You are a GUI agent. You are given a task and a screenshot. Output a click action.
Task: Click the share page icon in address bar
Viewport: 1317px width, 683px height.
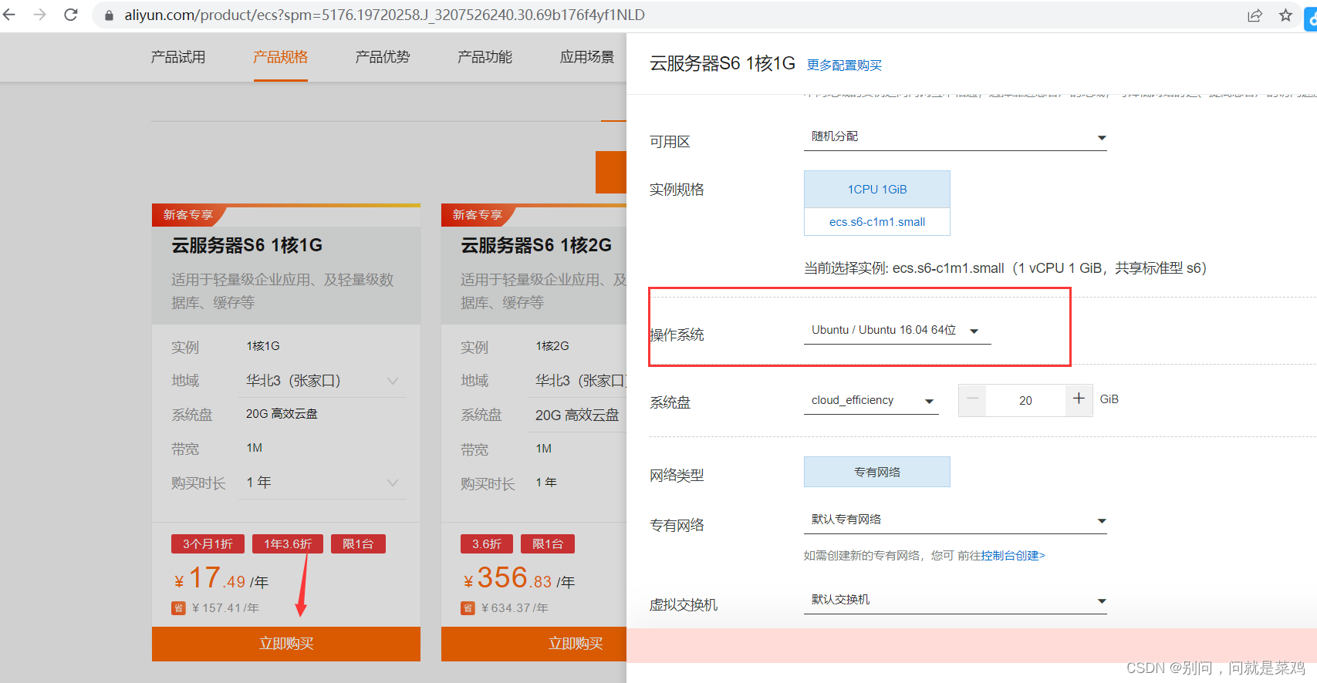point(1255,15)
